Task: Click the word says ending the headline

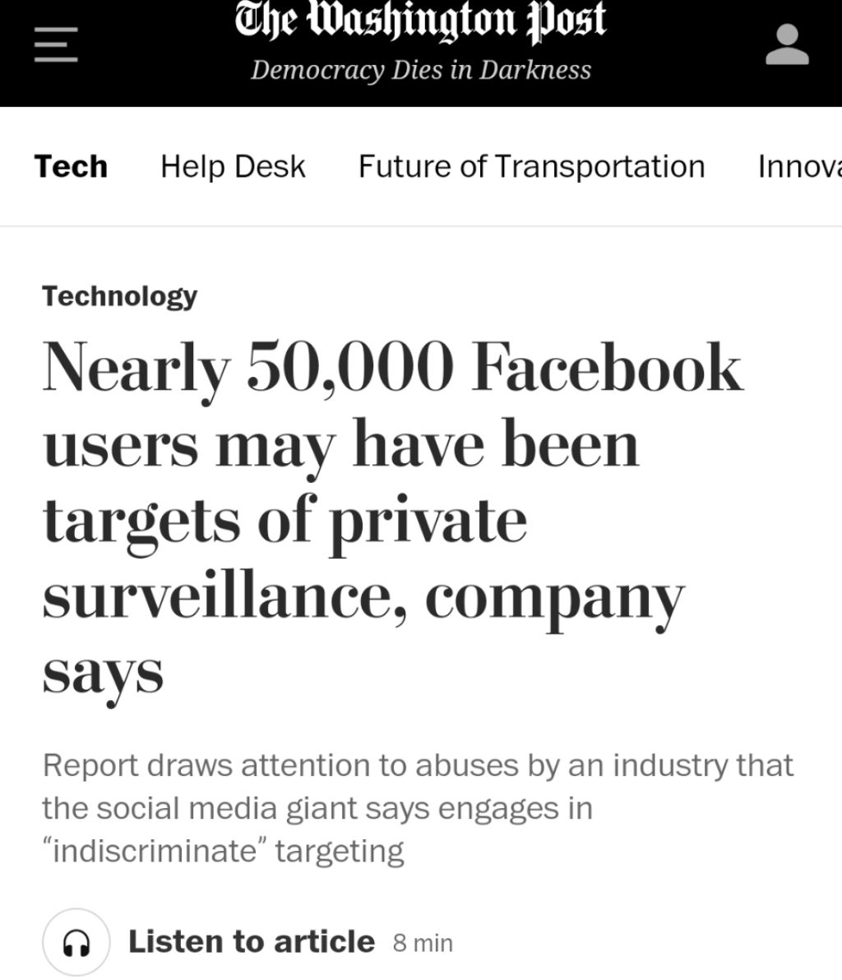Action: (x=103, y=672)
